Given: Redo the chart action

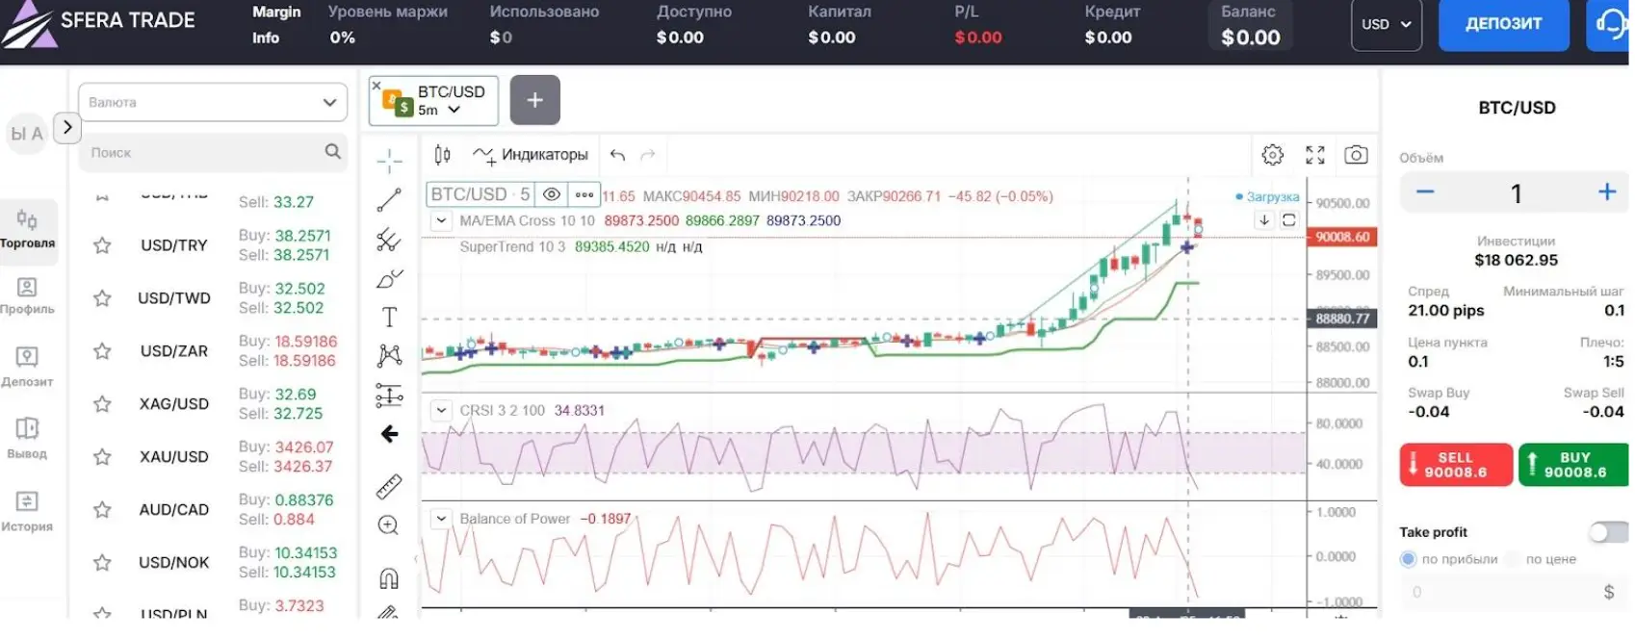Looking at the screenshot, I should pos(648,155).
